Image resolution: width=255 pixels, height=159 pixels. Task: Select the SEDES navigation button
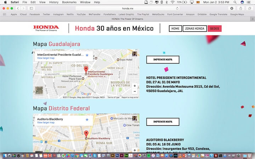click(214, 29)
